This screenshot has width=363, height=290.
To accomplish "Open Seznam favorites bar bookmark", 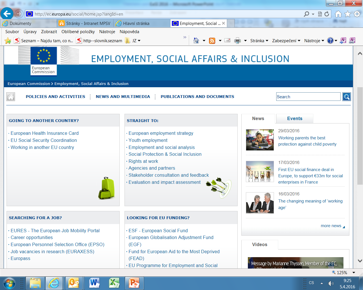I will 44,41.
